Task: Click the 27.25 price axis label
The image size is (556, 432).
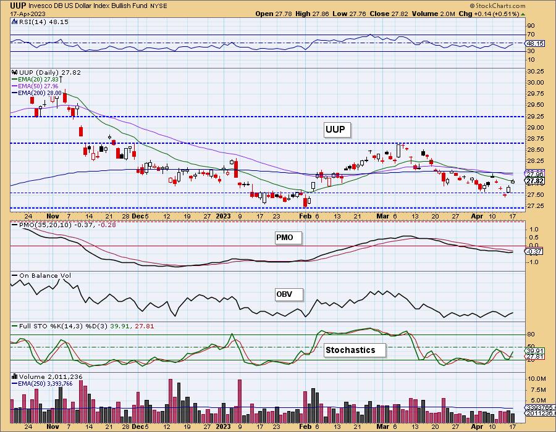Action: [536, 206]
